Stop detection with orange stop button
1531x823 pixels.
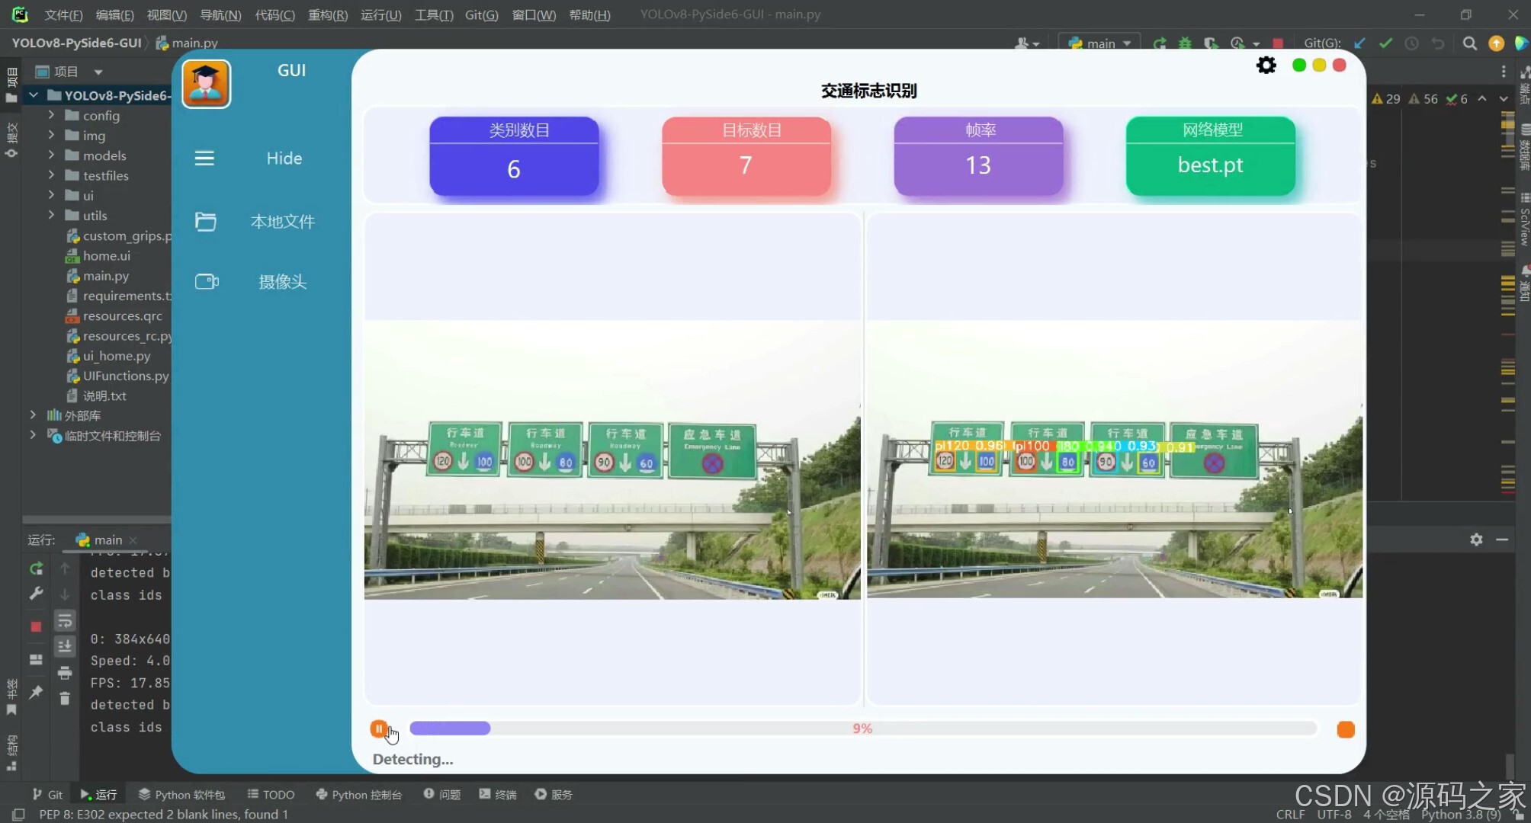(1345, 729)
